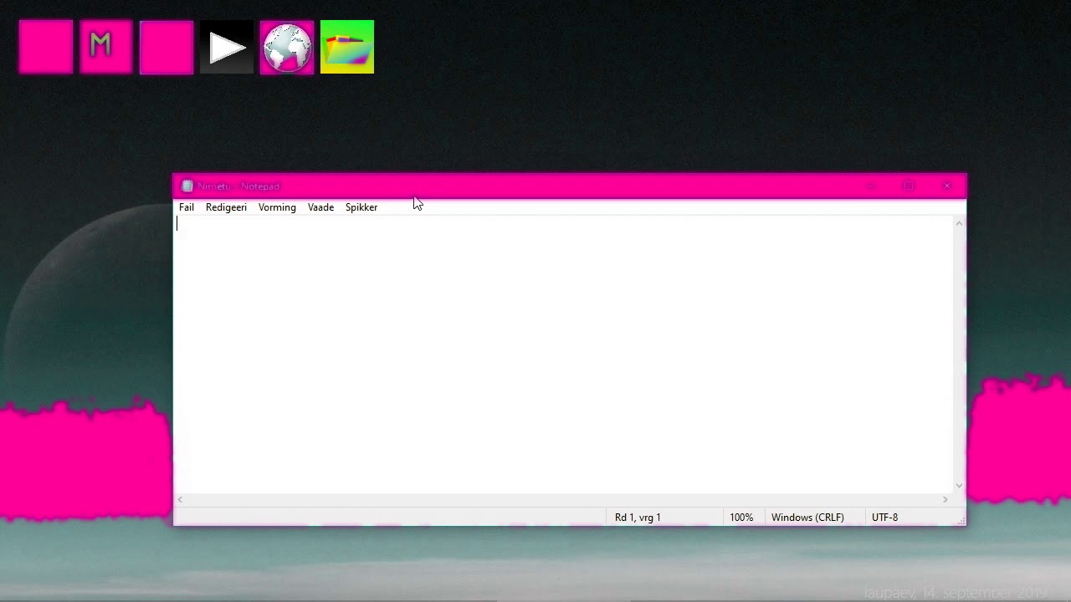Screen dimensions: 1071x602
Task: Maximize the Notepad window
Action: click(x=909, y=186)
